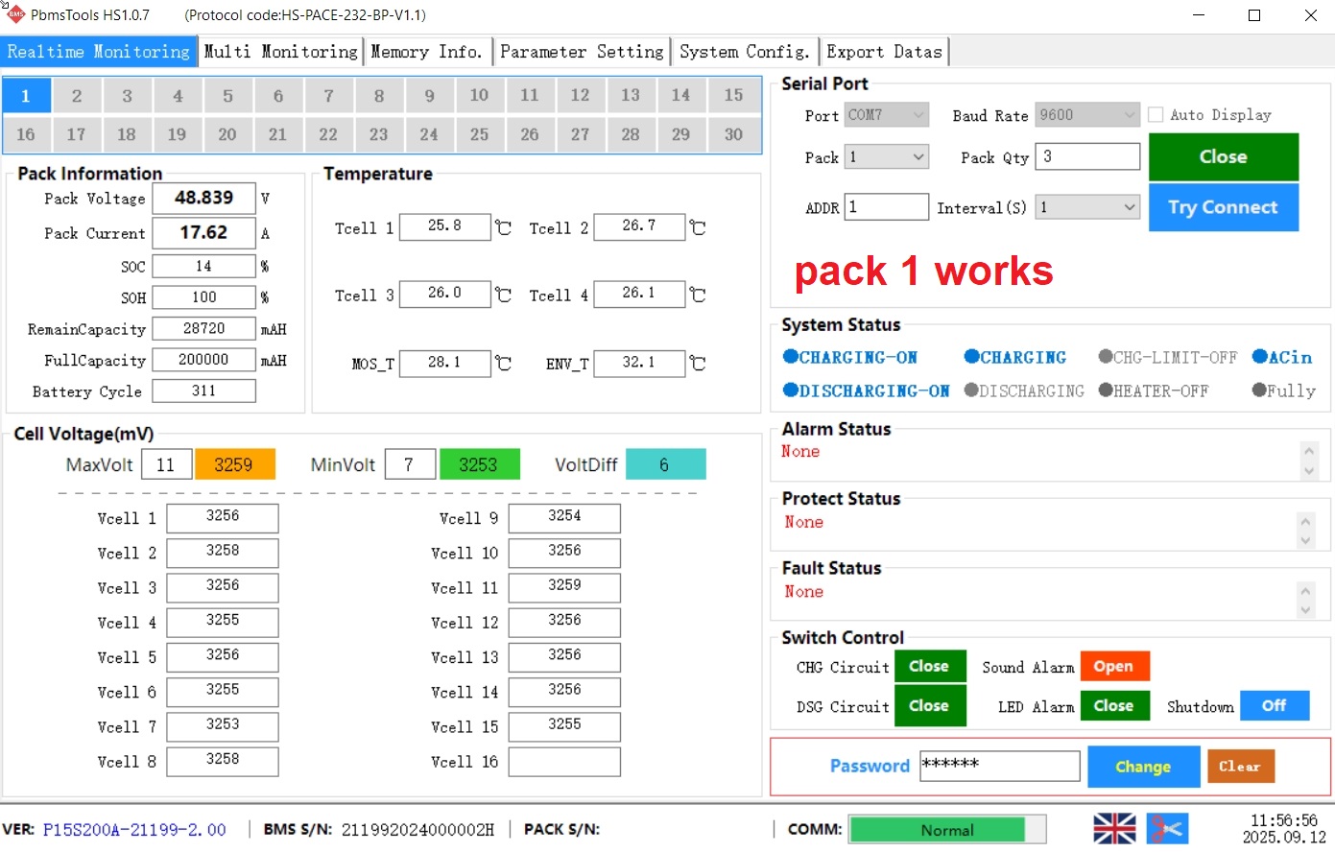Open the Export Datas tab
Image resolution: width=1335 pixels, height=852 pixels.
pyautogui.click(x=884, y=52)
